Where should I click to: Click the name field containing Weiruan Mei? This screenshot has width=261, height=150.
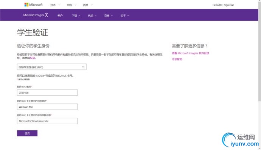tap(47, 107)
